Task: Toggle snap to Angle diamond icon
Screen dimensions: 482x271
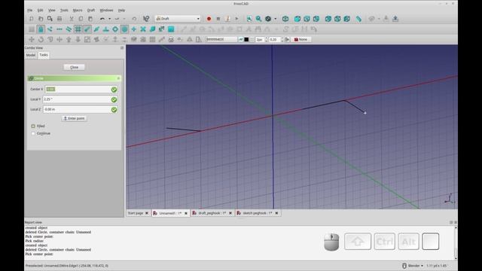Action: [115, 29]
